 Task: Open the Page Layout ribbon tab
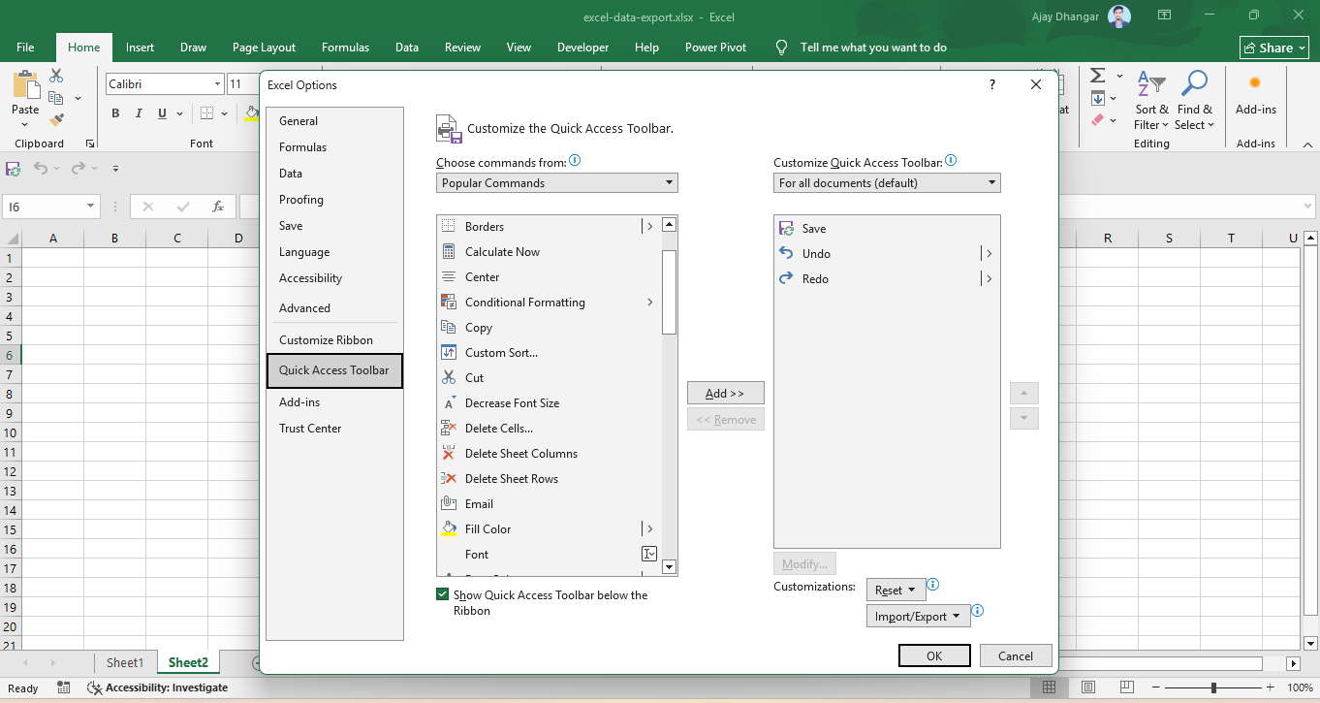pyautogui.click(x=264, y=47)
